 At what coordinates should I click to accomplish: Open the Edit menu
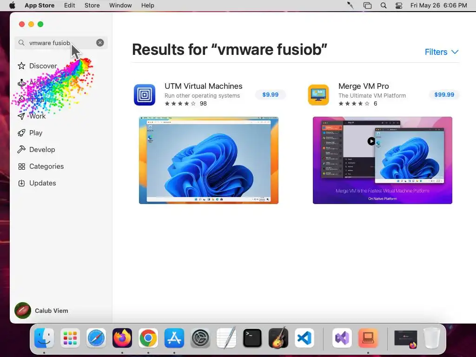point(70,6)
